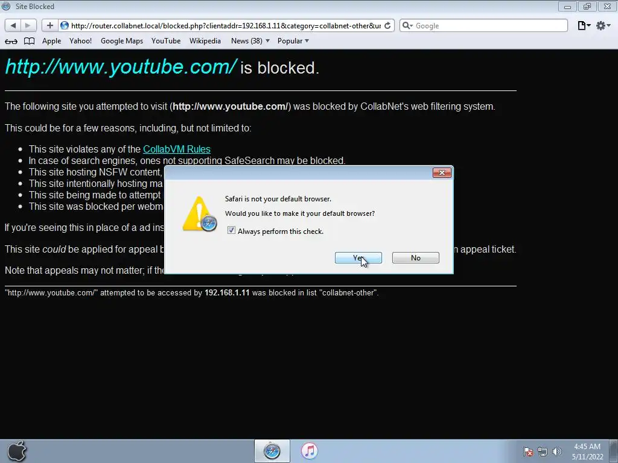Go back with the Back arrow button

pyautogui.click(x=13, y=25)
